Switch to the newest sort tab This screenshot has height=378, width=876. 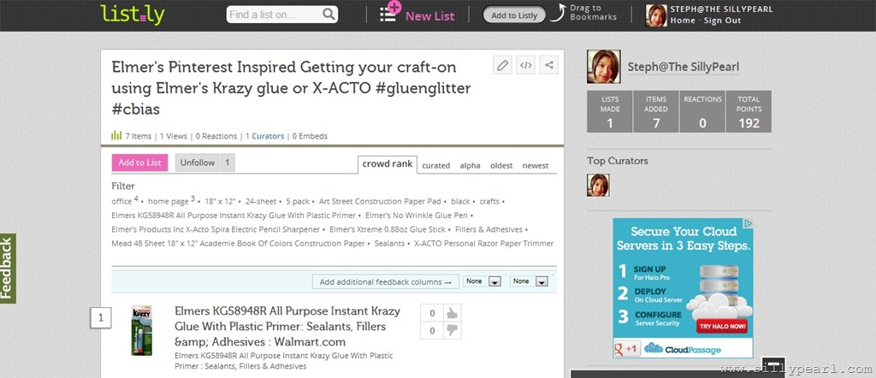point(536,165)
